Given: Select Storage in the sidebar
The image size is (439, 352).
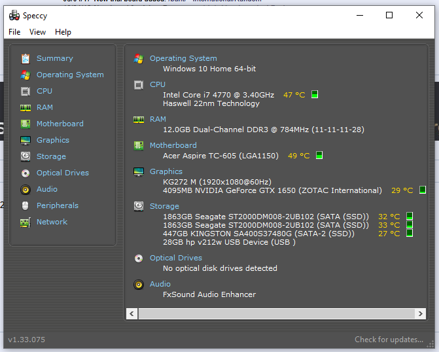Looking at the screenshot, I should tap(51, 156).
